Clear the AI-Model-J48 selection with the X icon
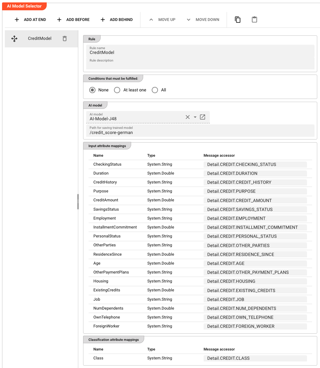 pyautogui.click(x=187, y=117)
